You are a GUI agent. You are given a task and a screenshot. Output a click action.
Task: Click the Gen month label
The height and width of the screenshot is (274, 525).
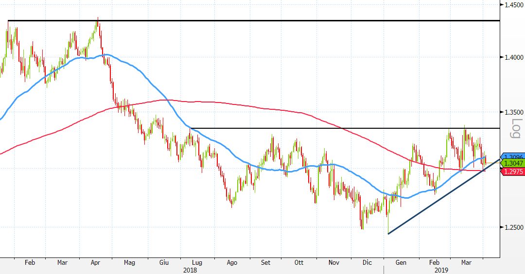tap(401, 263)
